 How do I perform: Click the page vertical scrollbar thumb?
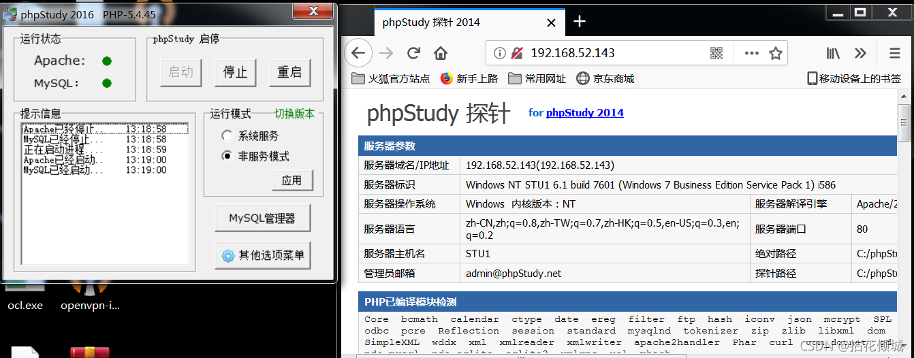coord(904,123)
